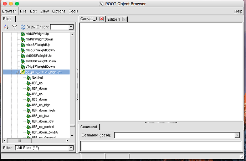Select the gg_plus_ZH125_highZpt label

pyautogui.click(x=43, y=72)
